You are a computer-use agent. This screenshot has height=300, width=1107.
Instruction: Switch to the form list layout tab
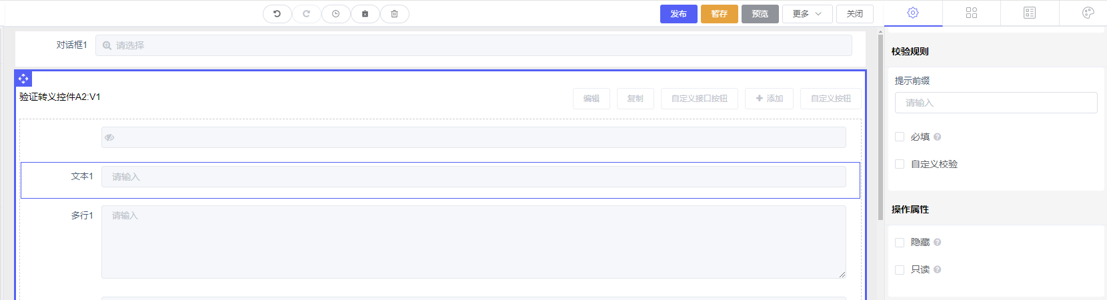click(1030, 13)
